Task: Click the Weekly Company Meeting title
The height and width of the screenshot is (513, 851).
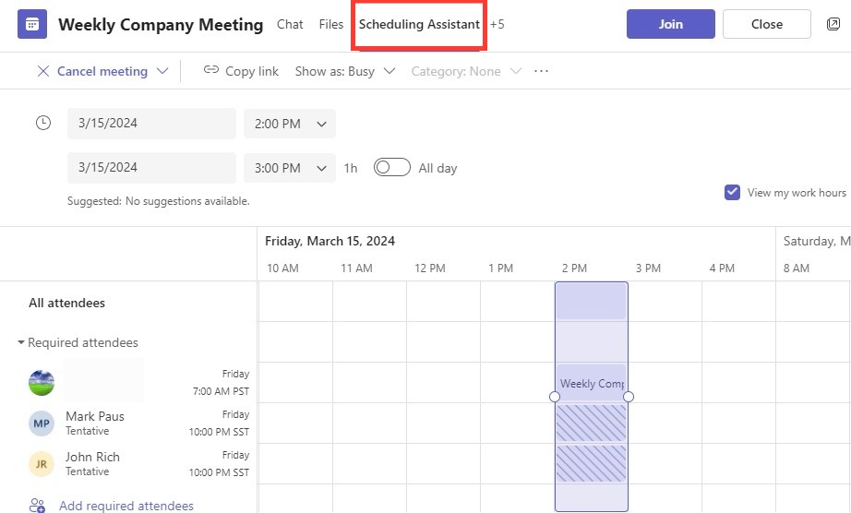Action: pos(161,25)
